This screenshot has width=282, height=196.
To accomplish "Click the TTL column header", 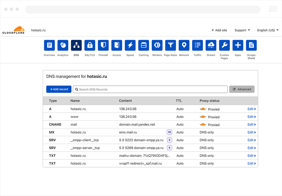I will tap(179, 101).
